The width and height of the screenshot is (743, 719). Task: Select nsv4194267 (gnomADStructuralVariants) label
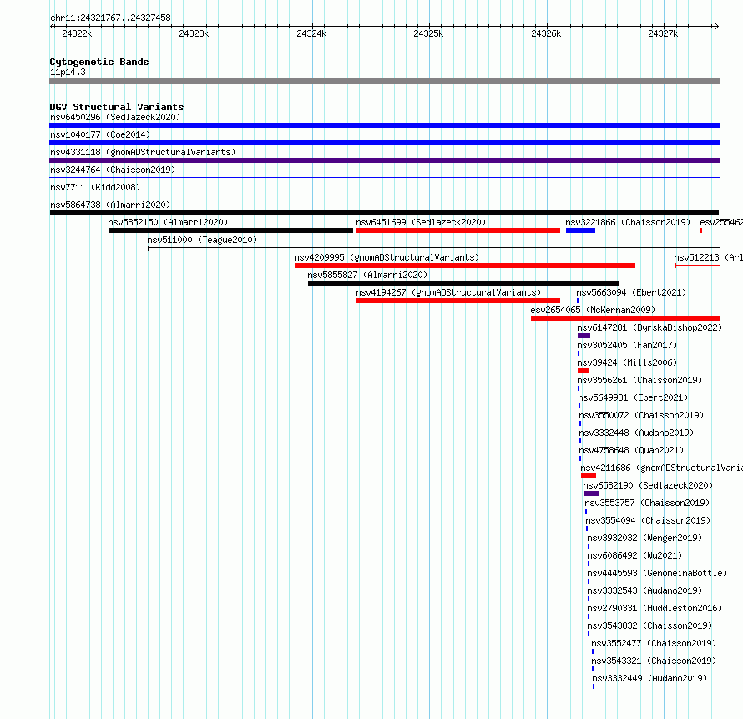448,292
